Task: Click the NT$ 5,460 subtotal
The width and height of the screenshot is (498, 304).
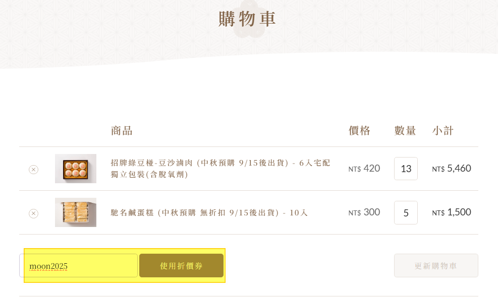Action: tap(452, 169)
